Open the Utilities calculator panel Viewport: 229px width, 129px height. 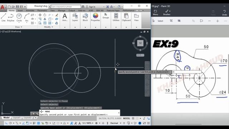point(116,17)
